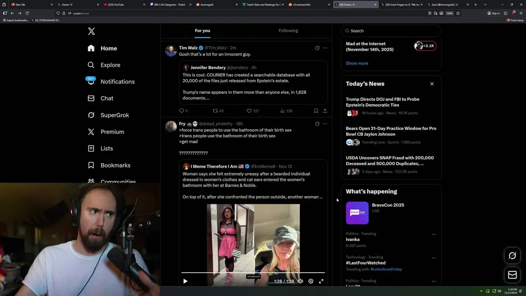Mute the video volume
This screenshot has height=296, width=526.
pos(300,281)
